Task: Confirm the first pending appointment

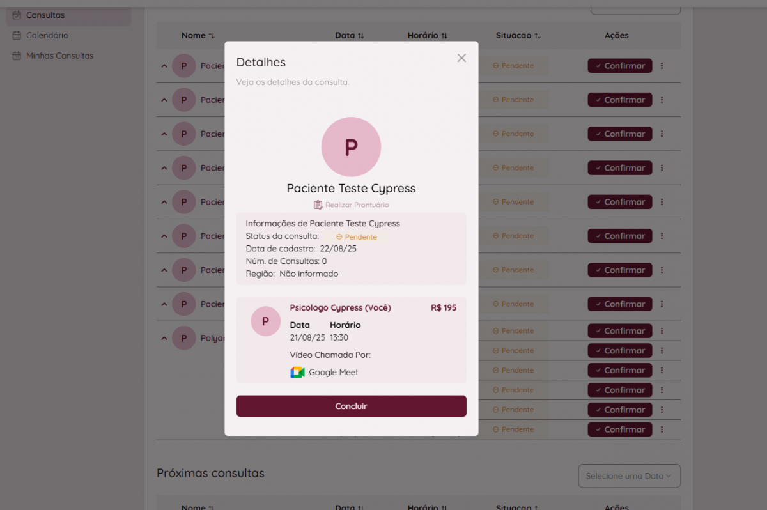Action: 619,65
